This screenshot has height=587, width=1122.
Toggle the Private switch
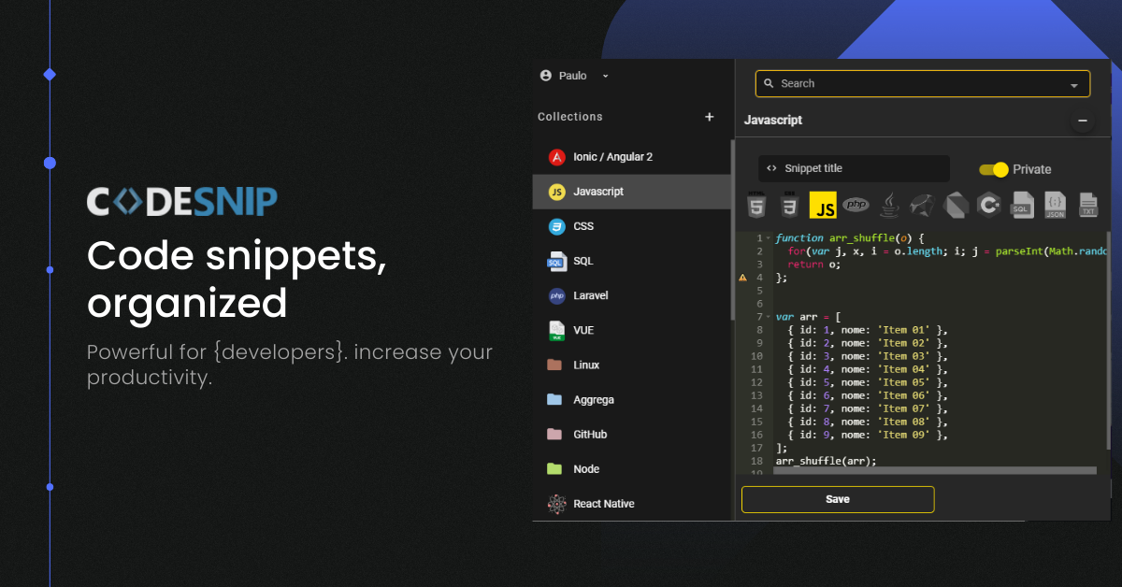click(x=994, y=169)
